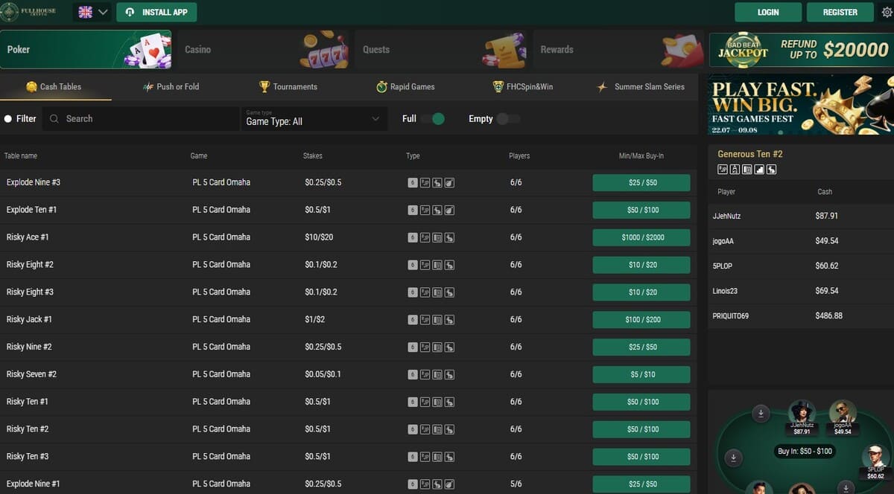
Task: Select the Risky Eight #2 table row
Action: 349,265
